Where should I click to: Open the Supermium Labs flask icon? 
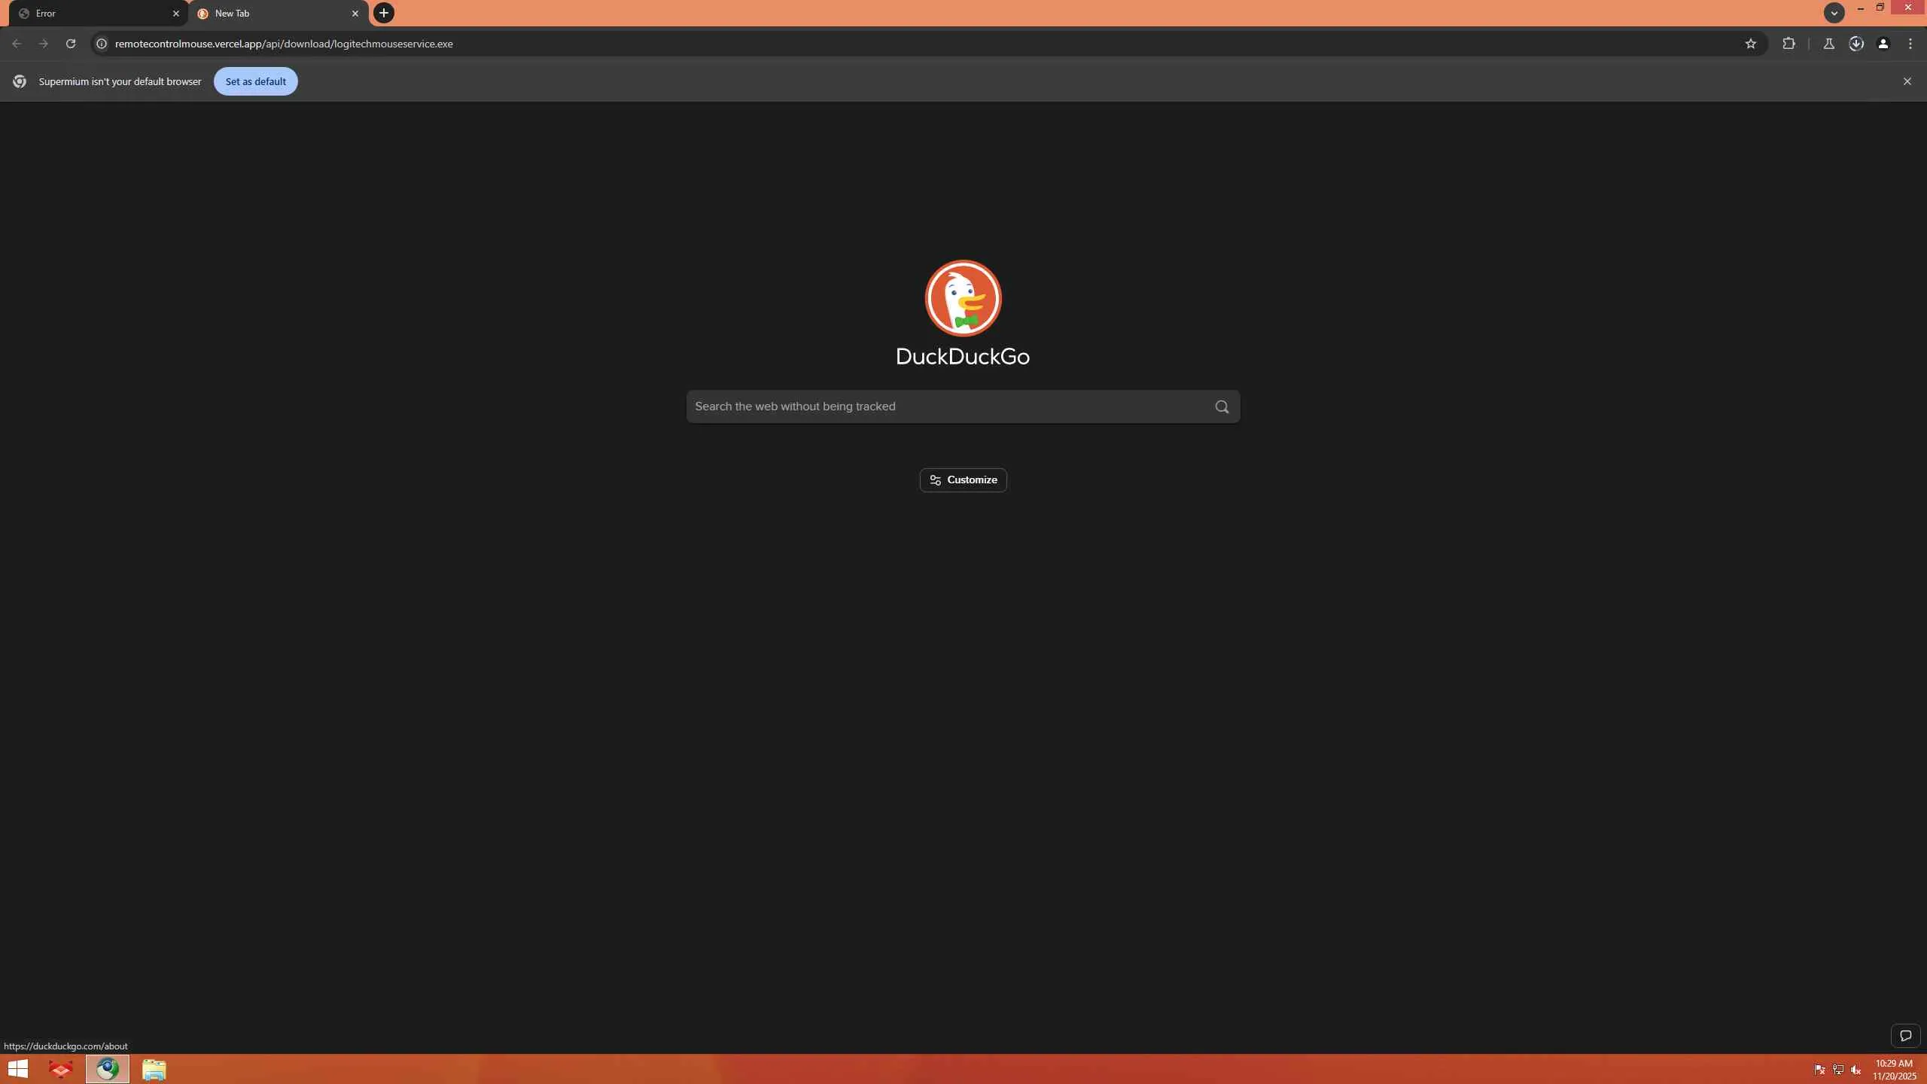tap(1828, 44)
